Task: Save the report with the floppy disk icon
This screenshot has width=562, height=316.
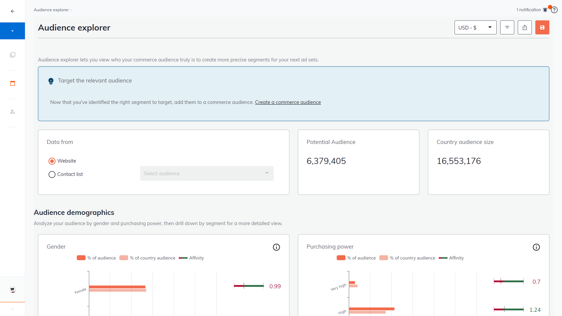Action: (542, 27)
